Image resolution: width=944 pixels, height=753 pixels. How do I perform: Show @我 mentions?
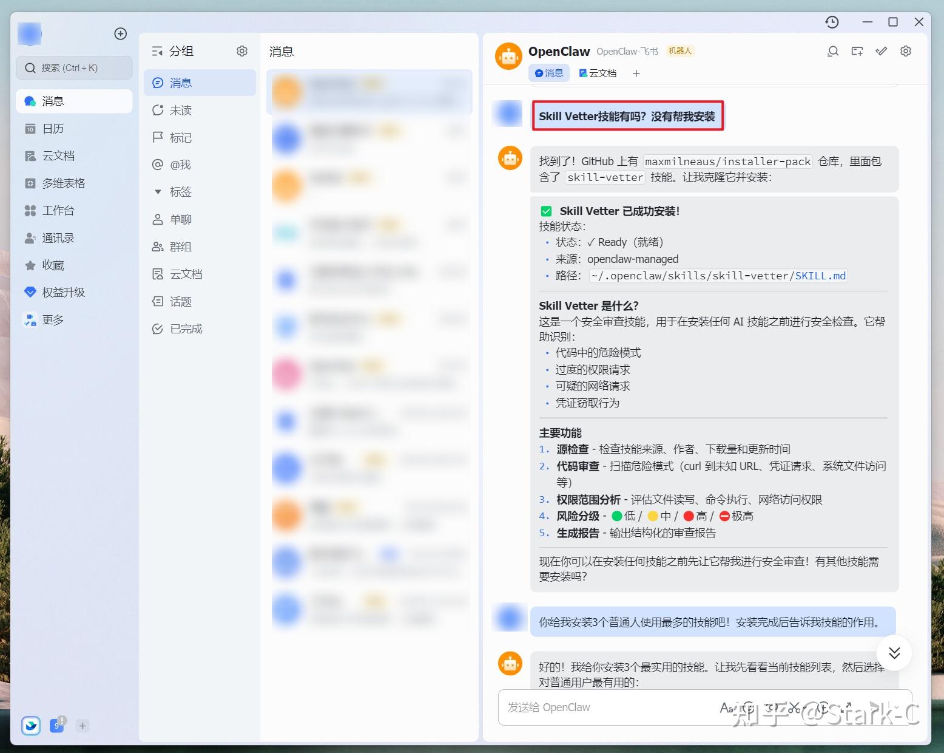(200, 165)
